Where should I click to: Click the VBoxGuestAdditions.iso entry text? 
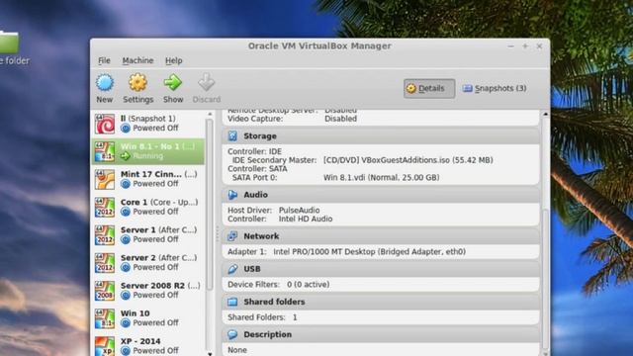tap(408, 160)
